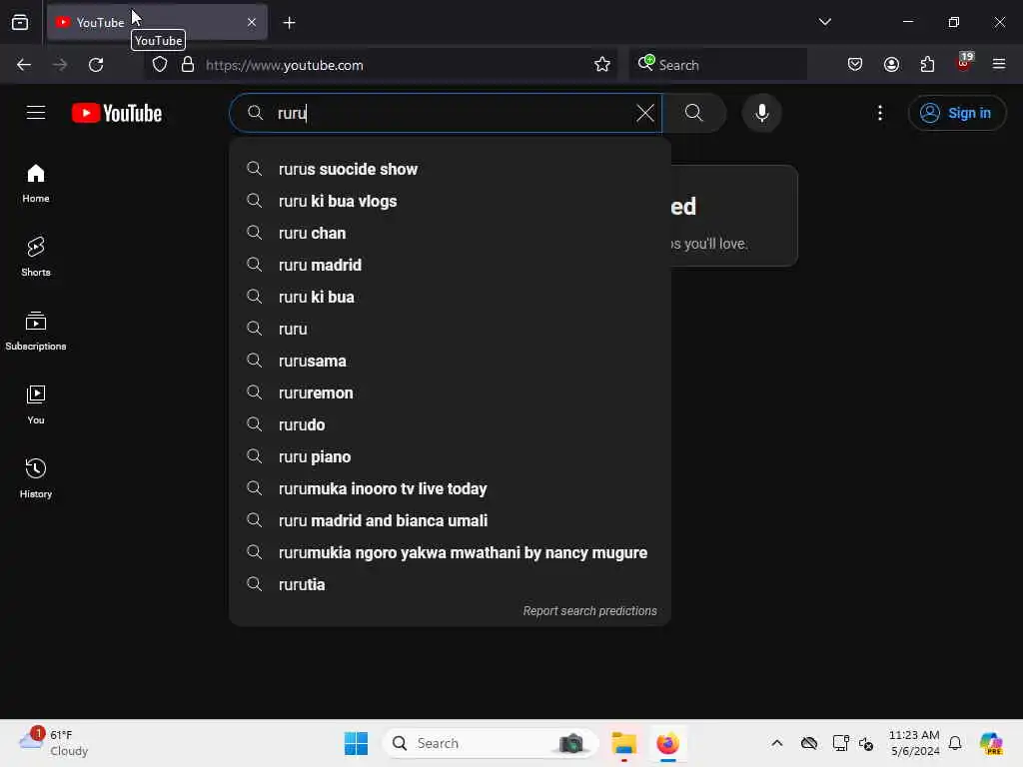
Task: Reload the page
Action: (x=96, y=65)
